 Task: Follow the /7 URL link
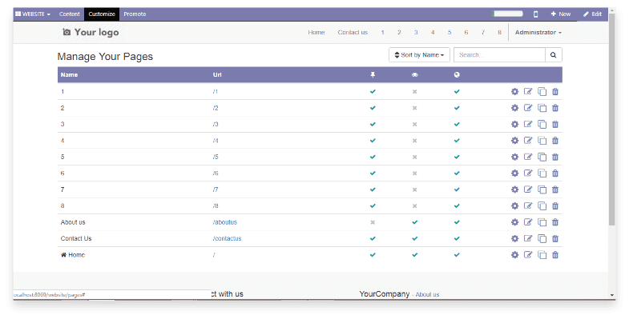pyautogui.click(x=216, y=189)
